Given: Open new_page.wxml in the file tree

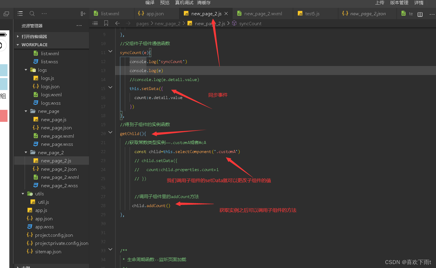Looking at the screenshot, I should pos(57,136).
